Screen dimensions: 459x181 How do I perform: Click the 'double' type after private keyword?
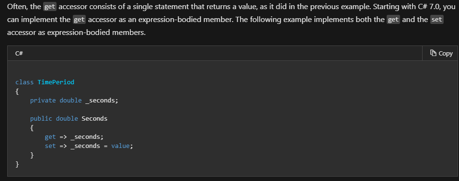[x=70, y=100]
